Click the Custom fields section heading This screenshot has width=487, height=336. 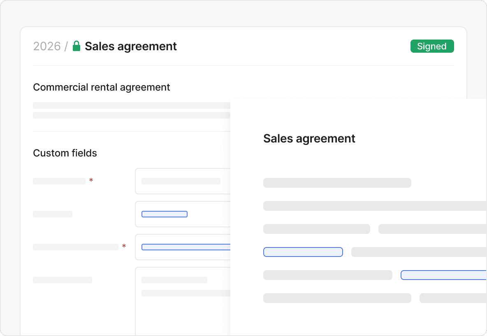coord(65,153)
